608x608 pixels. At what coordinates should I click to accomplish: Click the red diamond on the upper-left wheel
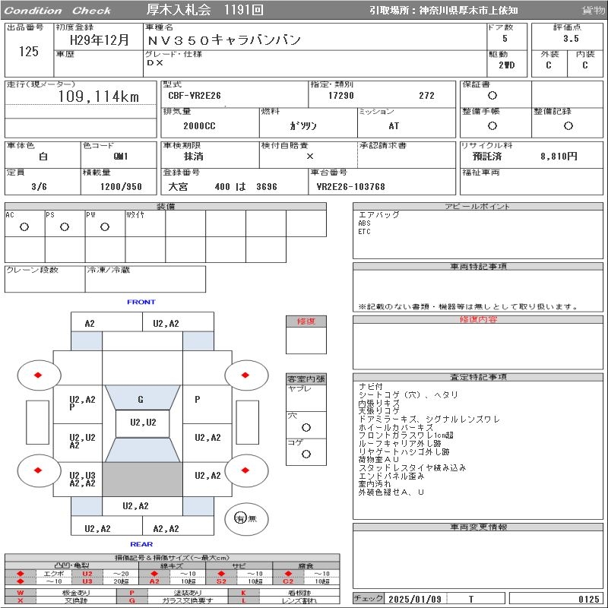tap(38, 375)
